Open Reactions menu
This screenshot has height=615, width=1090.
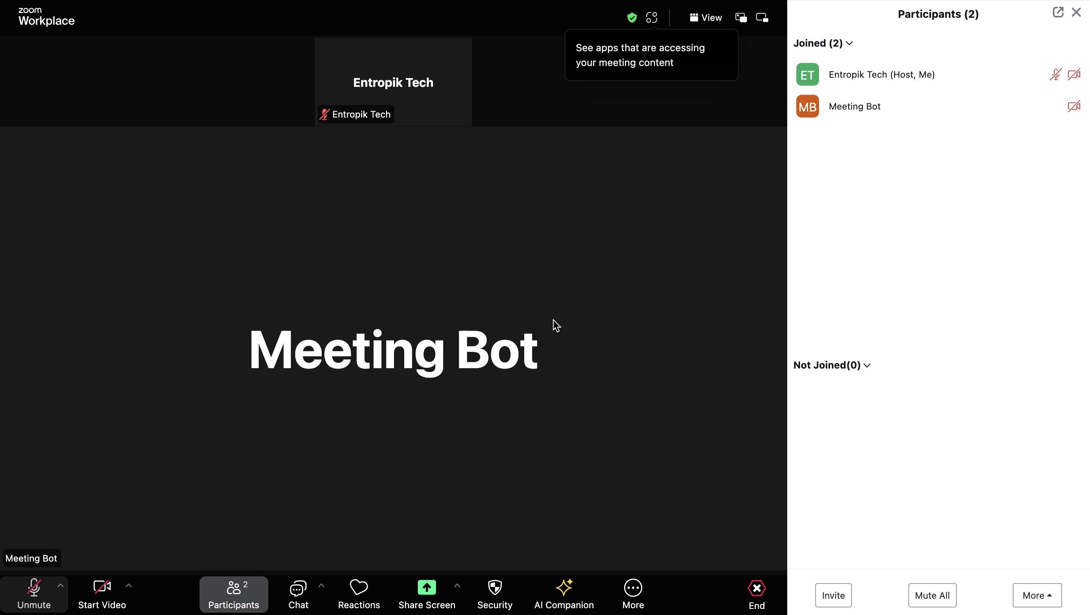point(359,594)
